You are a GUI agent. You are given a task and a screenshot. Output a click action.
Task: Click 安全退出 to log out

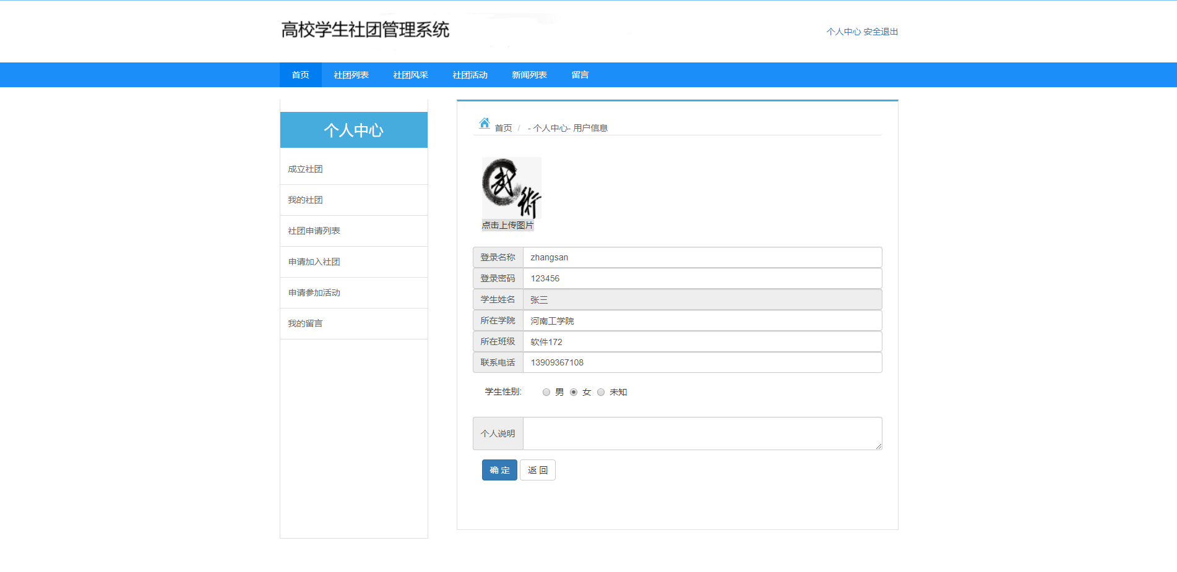(881, 31)
